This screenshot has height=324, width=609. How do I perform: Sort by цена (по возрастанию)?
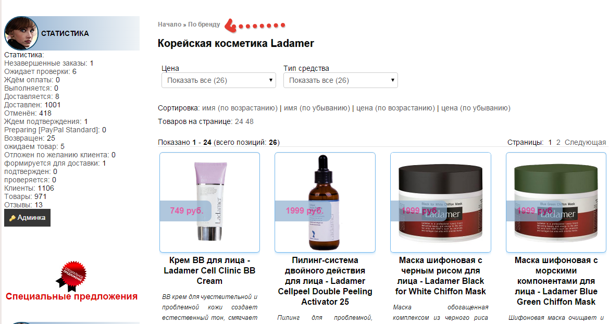395,108
